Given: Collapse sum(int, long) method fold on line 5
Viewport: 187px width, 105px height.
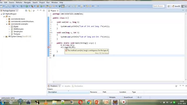Looking at the screenshot, I should pyautogui.click(x=52, y=22).
